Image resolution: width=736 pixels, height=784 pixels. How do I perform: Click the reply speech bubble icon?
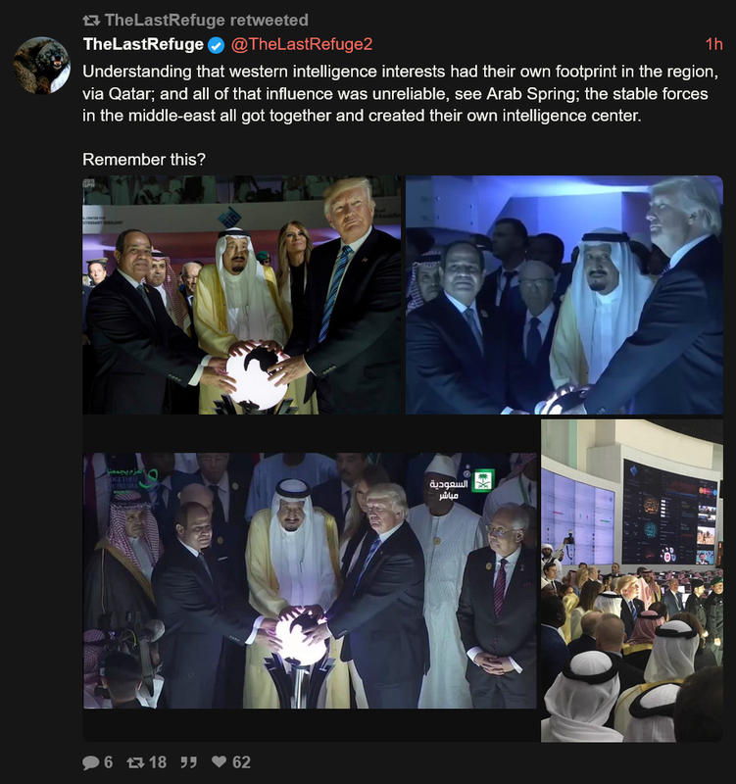pos(90,762)
